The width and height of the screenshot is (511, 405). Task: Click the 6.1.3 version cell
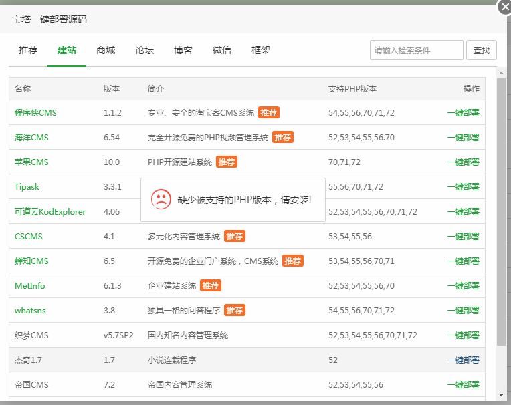coord(112,286)
